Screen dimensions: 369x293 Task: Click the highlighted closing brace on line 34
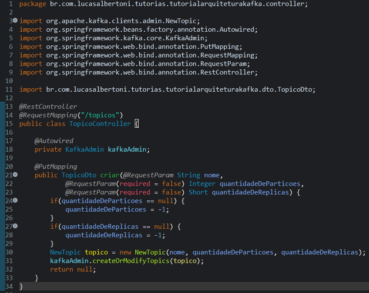[x=21, y=286]
